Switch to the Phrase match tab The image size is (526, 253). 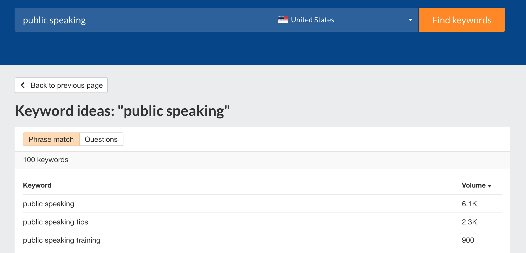point(51,139)
